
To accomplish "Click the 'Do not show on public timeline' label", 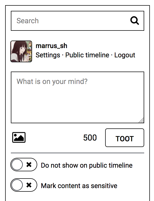I will point(87,165).
